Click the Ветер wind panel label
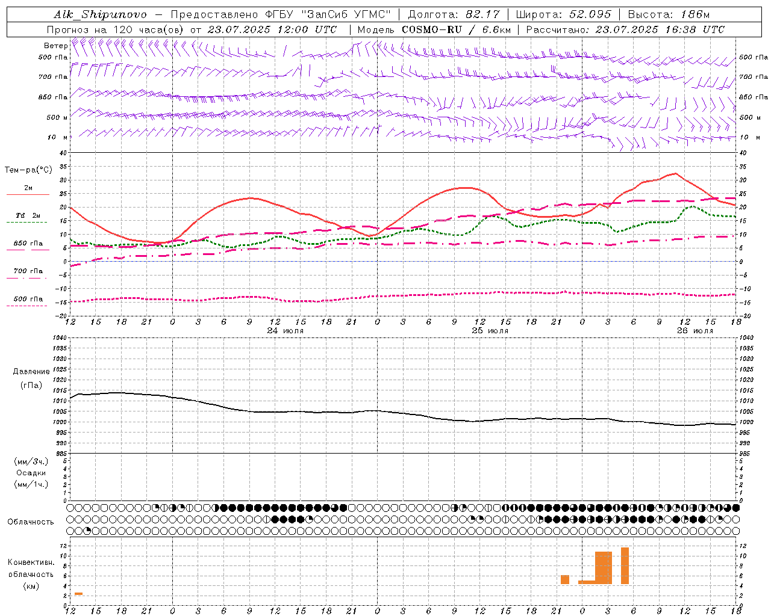 tap(55, 46)
